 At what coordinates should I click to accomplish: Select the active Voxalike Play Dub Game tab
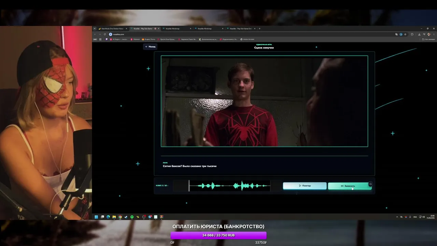click(145, 29)
